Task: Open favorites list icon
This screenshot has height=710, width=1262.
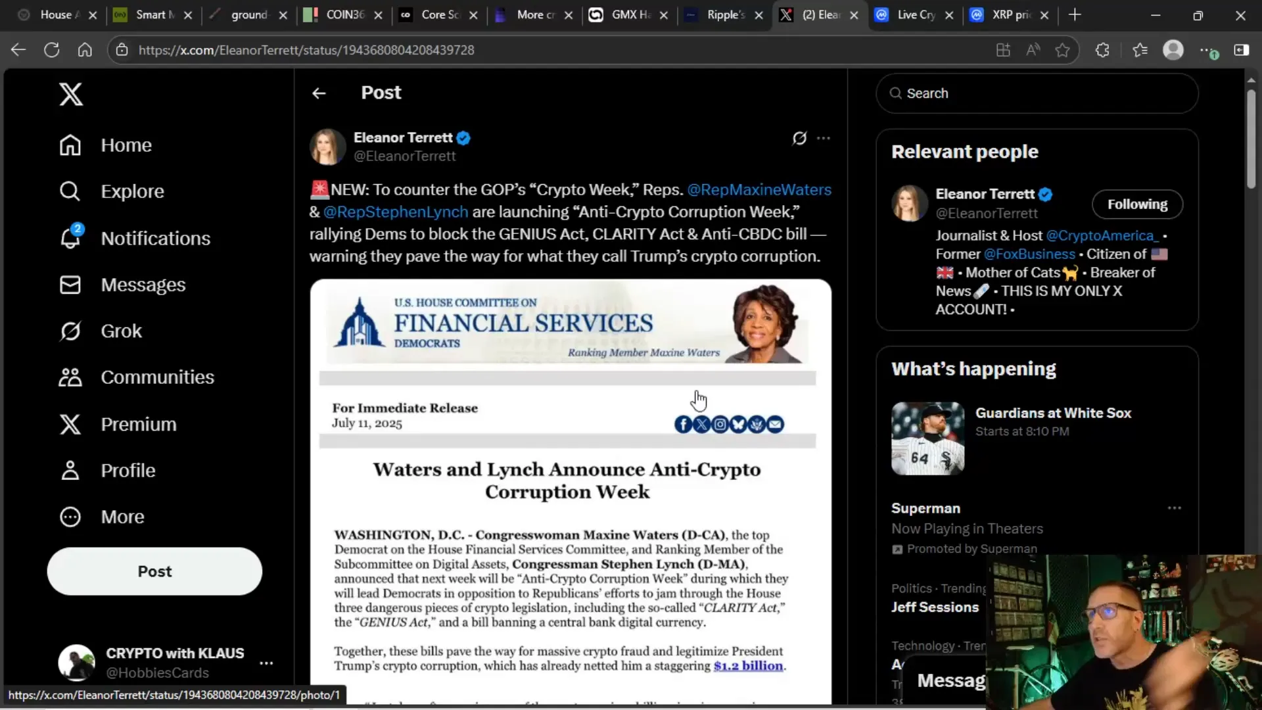Action: 1140,50
